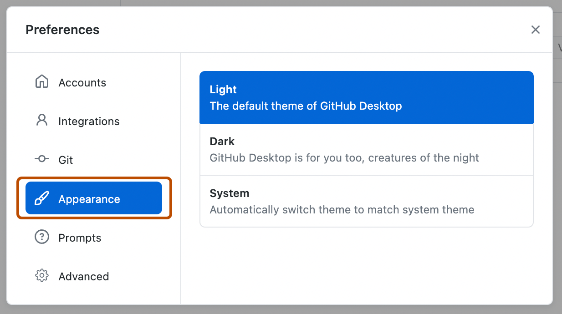
Task: Click 'The default theme of GitHub Desktop' text
Action: point(306,106)
